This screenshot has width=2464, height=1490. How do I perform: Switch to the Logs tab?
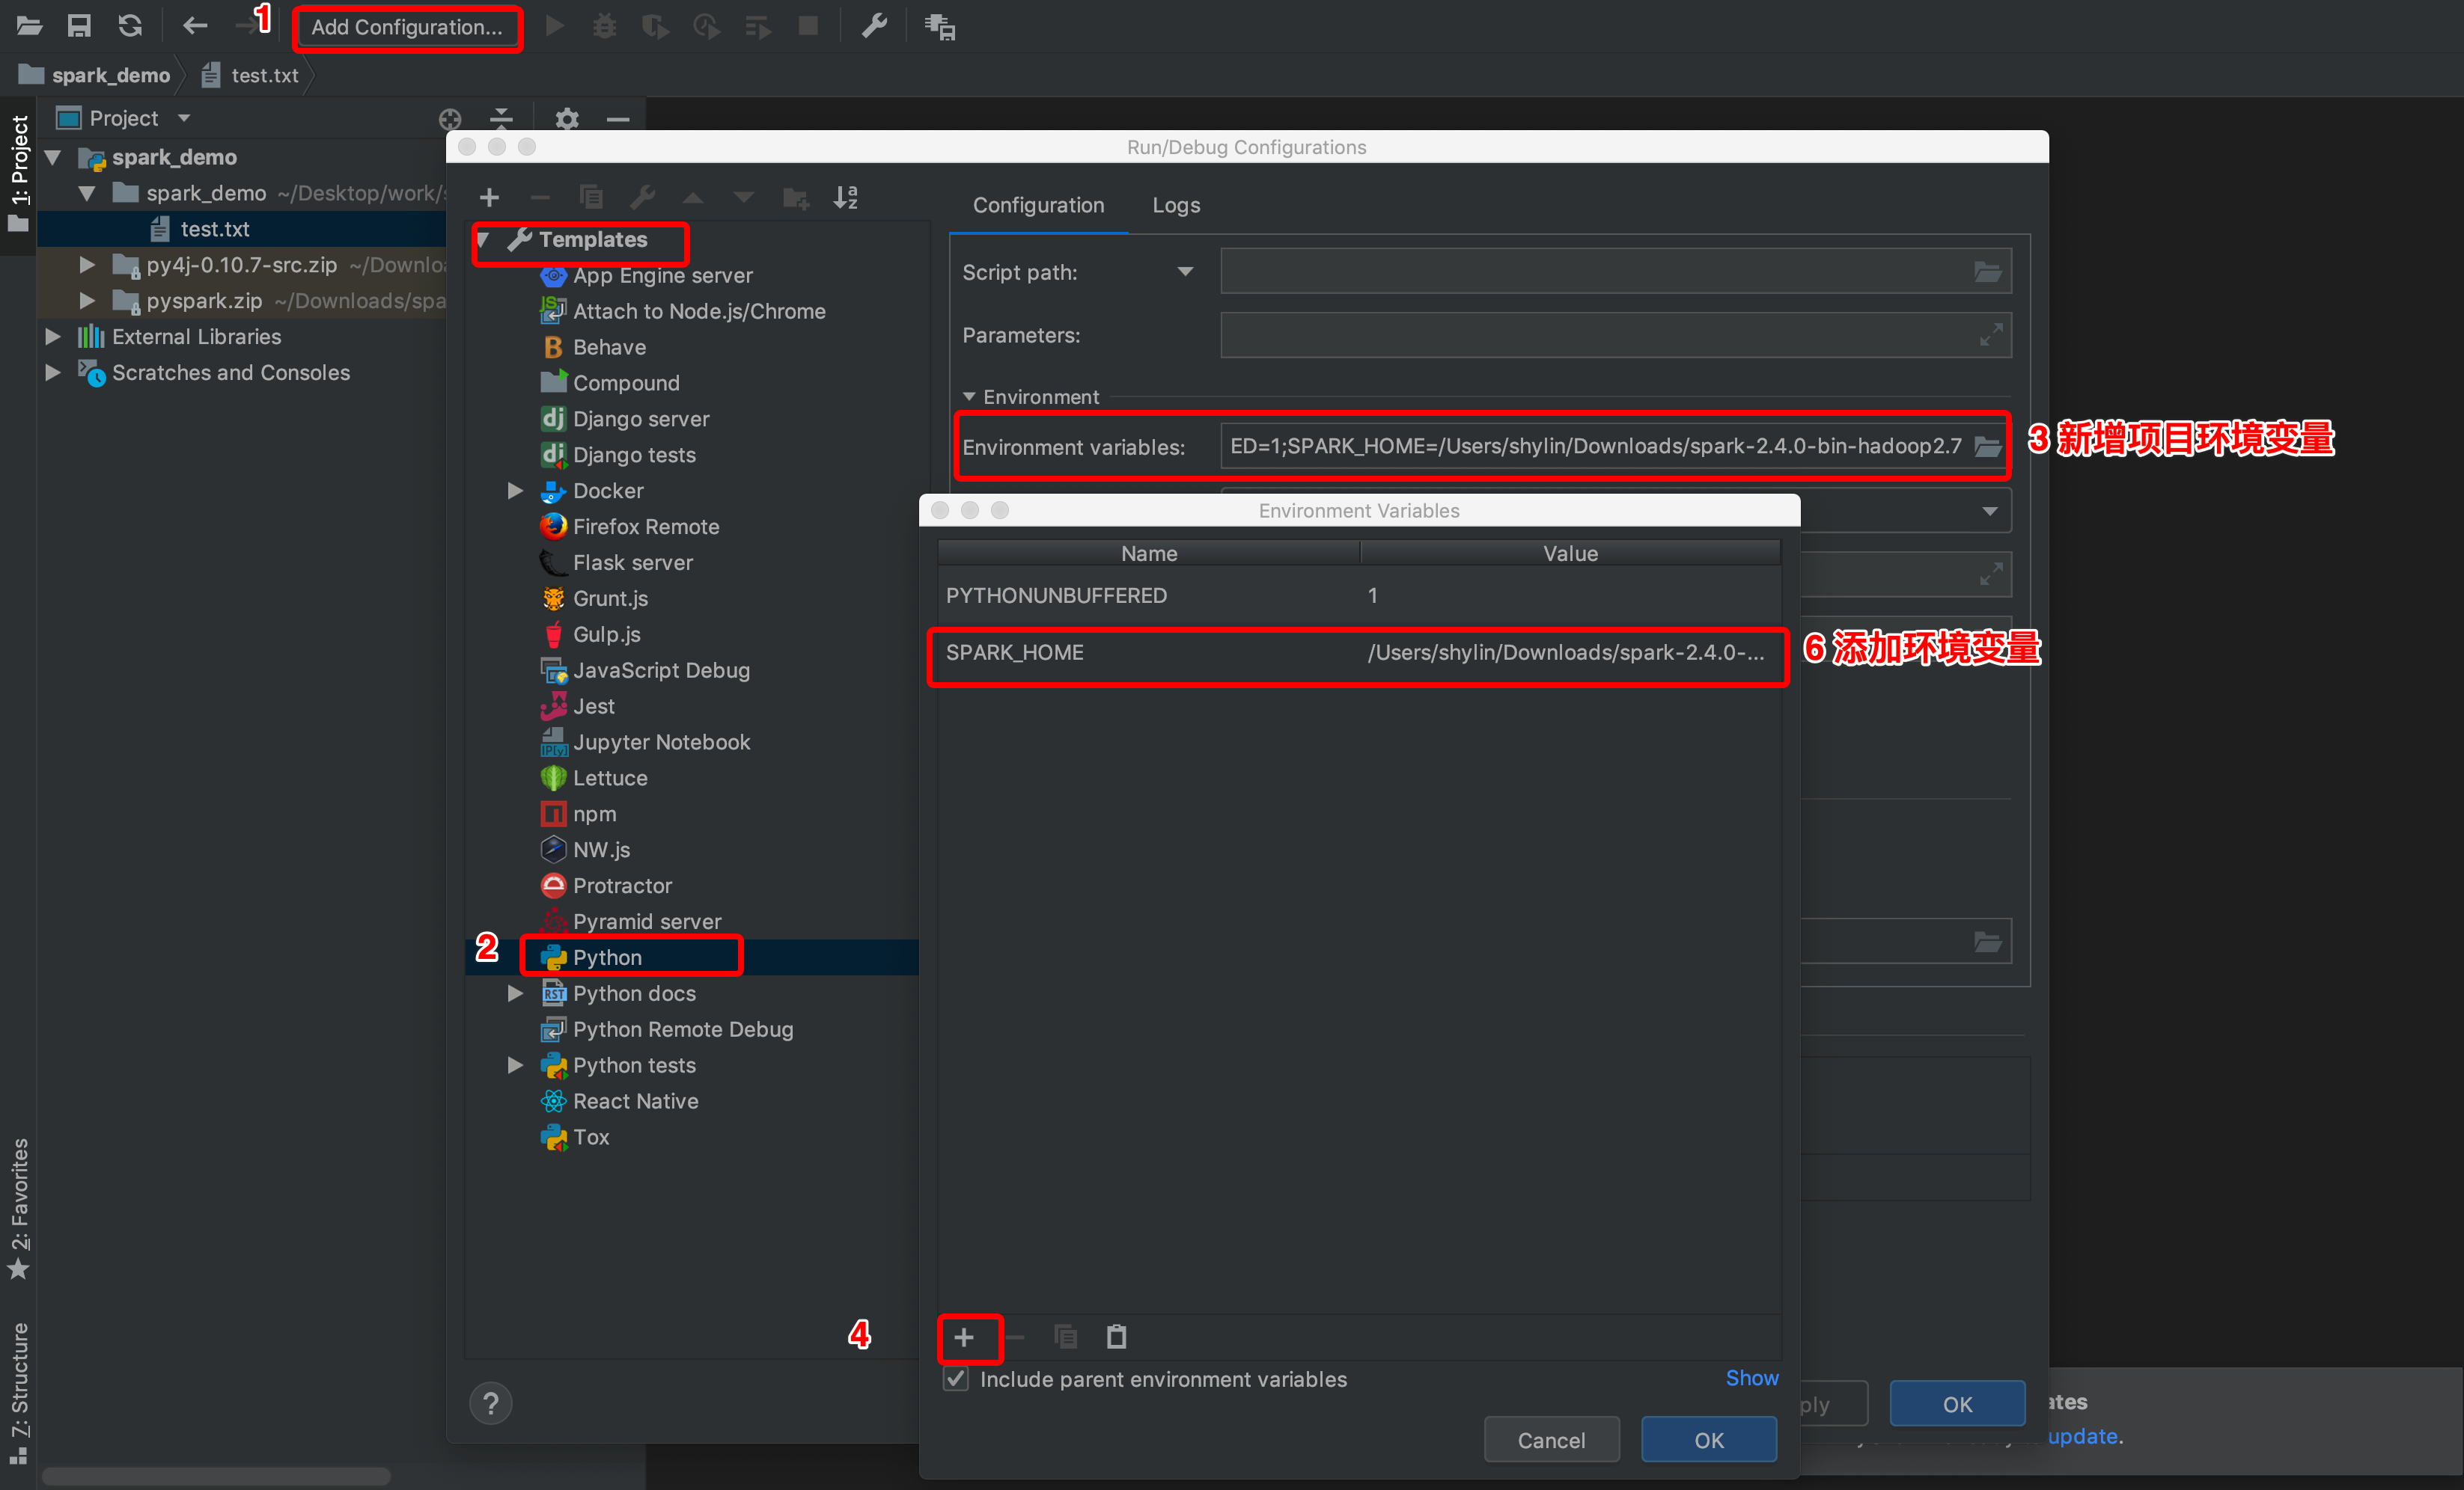1175,205
